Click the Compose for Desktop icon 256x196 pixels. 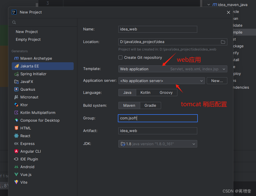16,120
